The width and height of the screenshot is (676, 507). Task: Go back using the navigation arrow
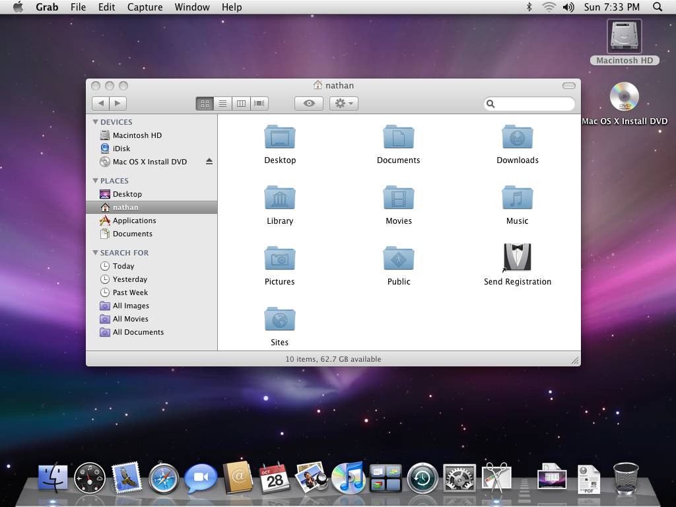click(100, 103)
